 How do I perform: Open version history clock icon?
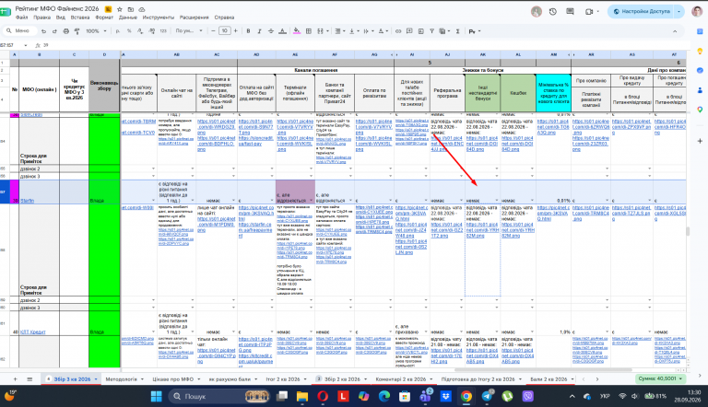tap(553, 12)
